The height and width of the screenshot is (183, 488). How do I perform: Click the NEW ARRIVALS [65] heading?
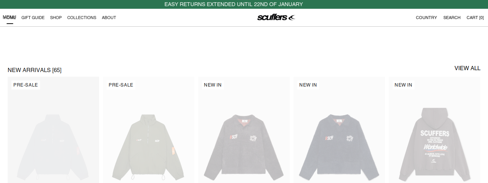[x=34, y=70]
